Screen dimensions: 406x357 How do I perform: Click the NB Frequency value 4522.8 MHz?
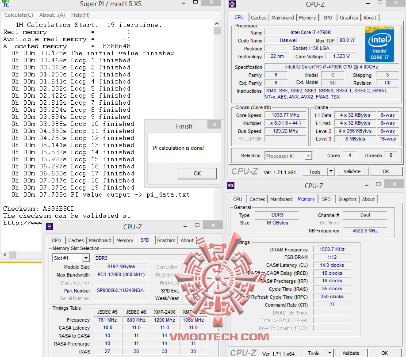coord(365,231)
